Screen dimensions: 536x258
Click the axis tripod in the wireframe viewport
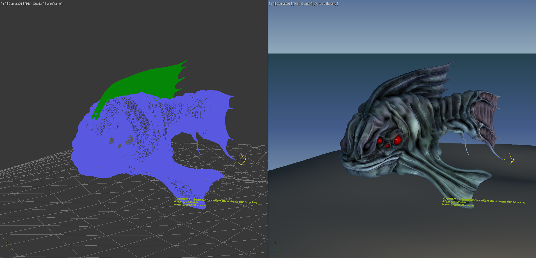(x=7, y=248)
